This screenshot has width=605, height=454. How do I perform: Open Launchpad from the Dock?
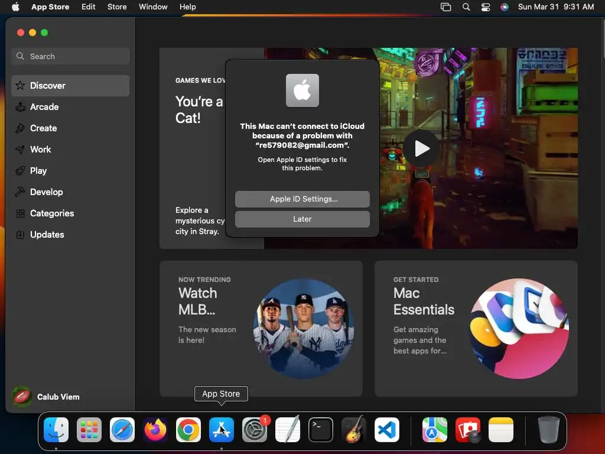89,430
